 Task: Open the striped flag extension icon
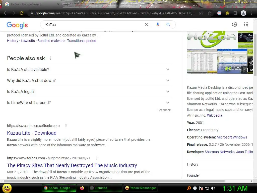219,13
